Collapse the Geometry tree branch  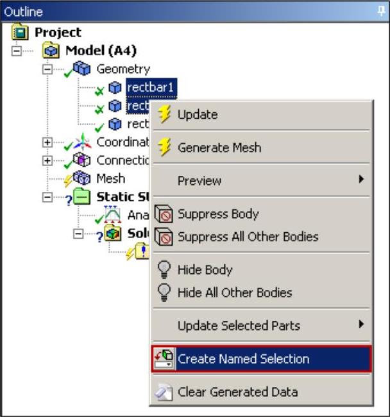point(47,69)
